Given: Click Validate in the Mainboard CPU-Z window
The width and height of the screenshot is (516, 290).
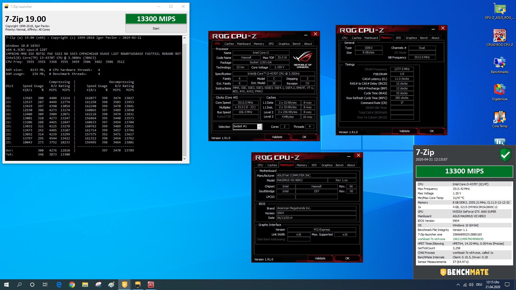Looking at the screenshot, I should (x=320, y=258).
